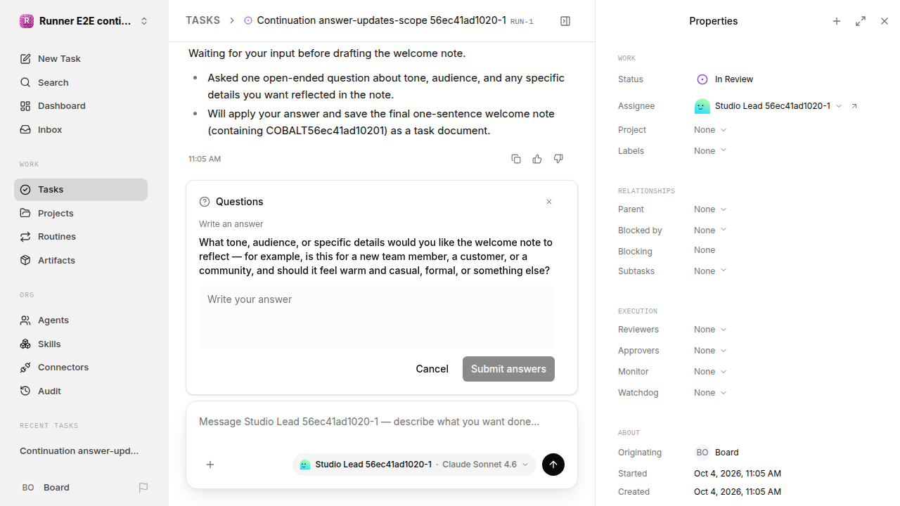
Task: Open the In Review status icon
Action: point(702,79)
